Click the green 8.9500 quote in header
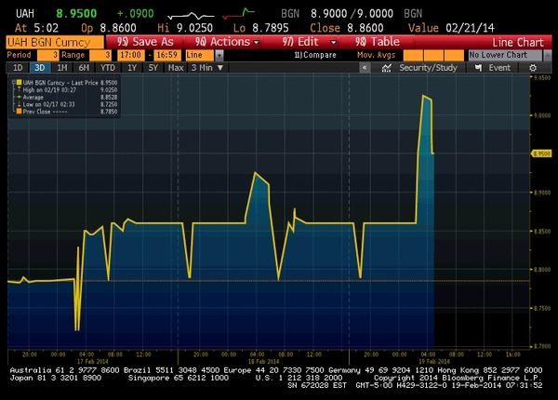 point(76,14)
